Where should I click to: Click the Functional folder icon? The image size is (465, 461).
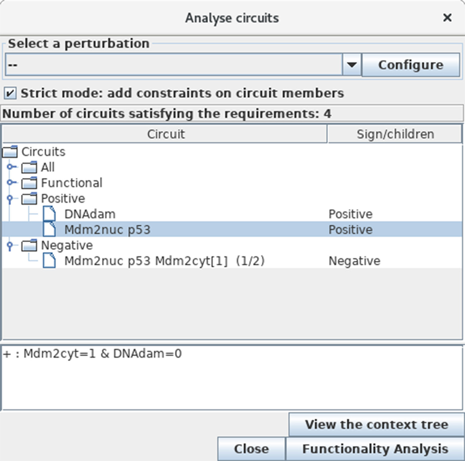coord(29,183)
